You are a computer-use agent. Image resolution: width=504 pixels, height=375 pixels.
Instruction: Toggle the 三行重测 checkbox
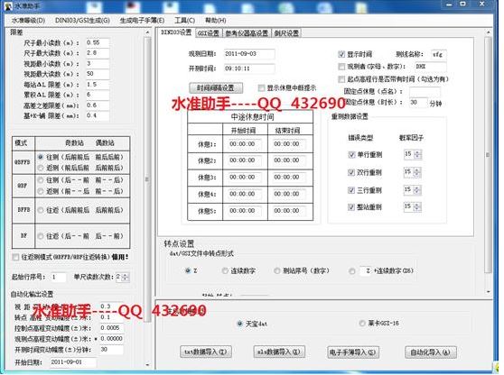[351, 190]
